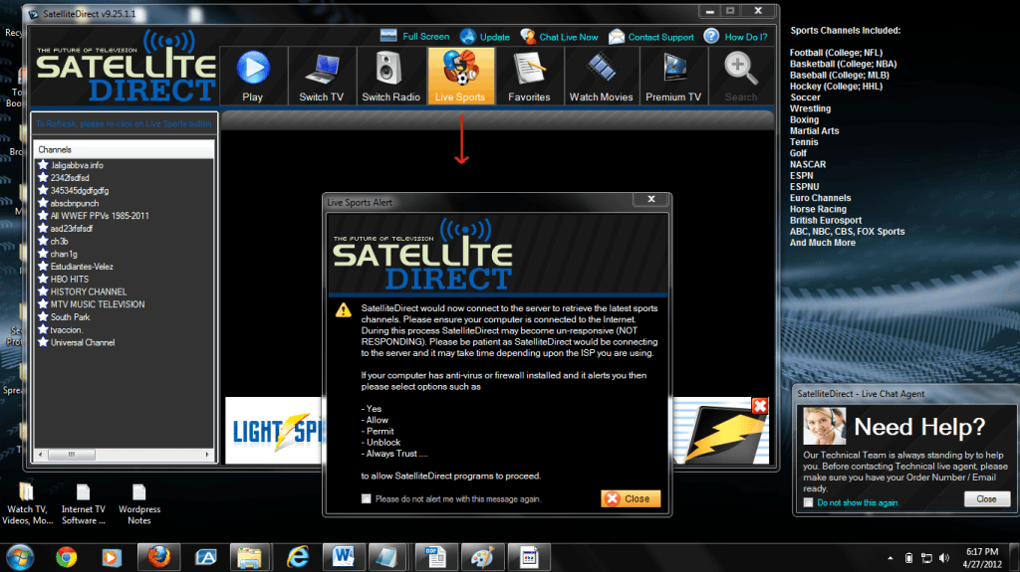The image size is (1020, 572).
Task: Select MTV MUSIC TELEVISION channel
Action: [98, 304]
